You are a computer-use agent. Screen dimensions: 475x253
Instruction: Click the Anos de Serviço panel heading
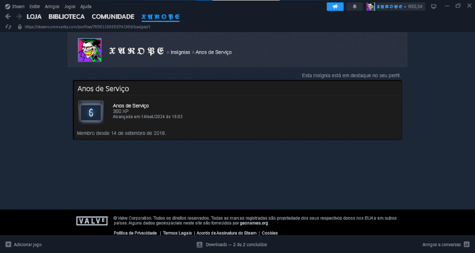[x=103, y=88]
